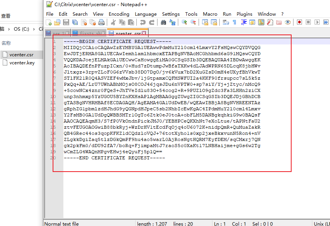Click the Cut scissors icon

click(x=114, y=23)
